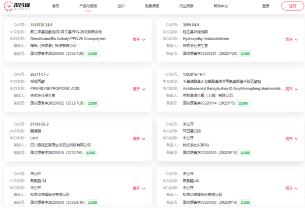
Task: Open the 首页 home tab
Action: tap(55, 6)
